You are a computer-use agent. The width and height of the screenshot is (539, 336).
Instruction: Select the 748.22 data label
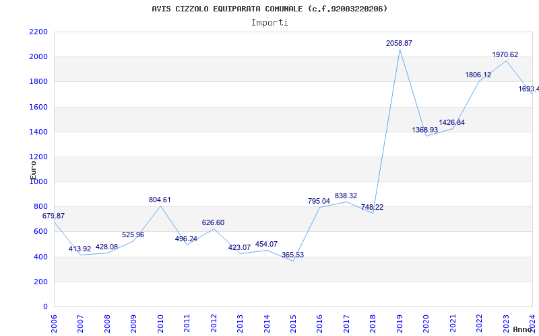[373, 207]
